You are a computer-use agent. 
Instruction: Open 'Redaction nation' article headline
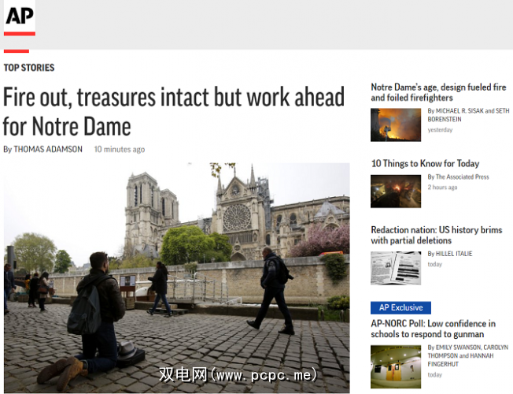click(436, 235)
